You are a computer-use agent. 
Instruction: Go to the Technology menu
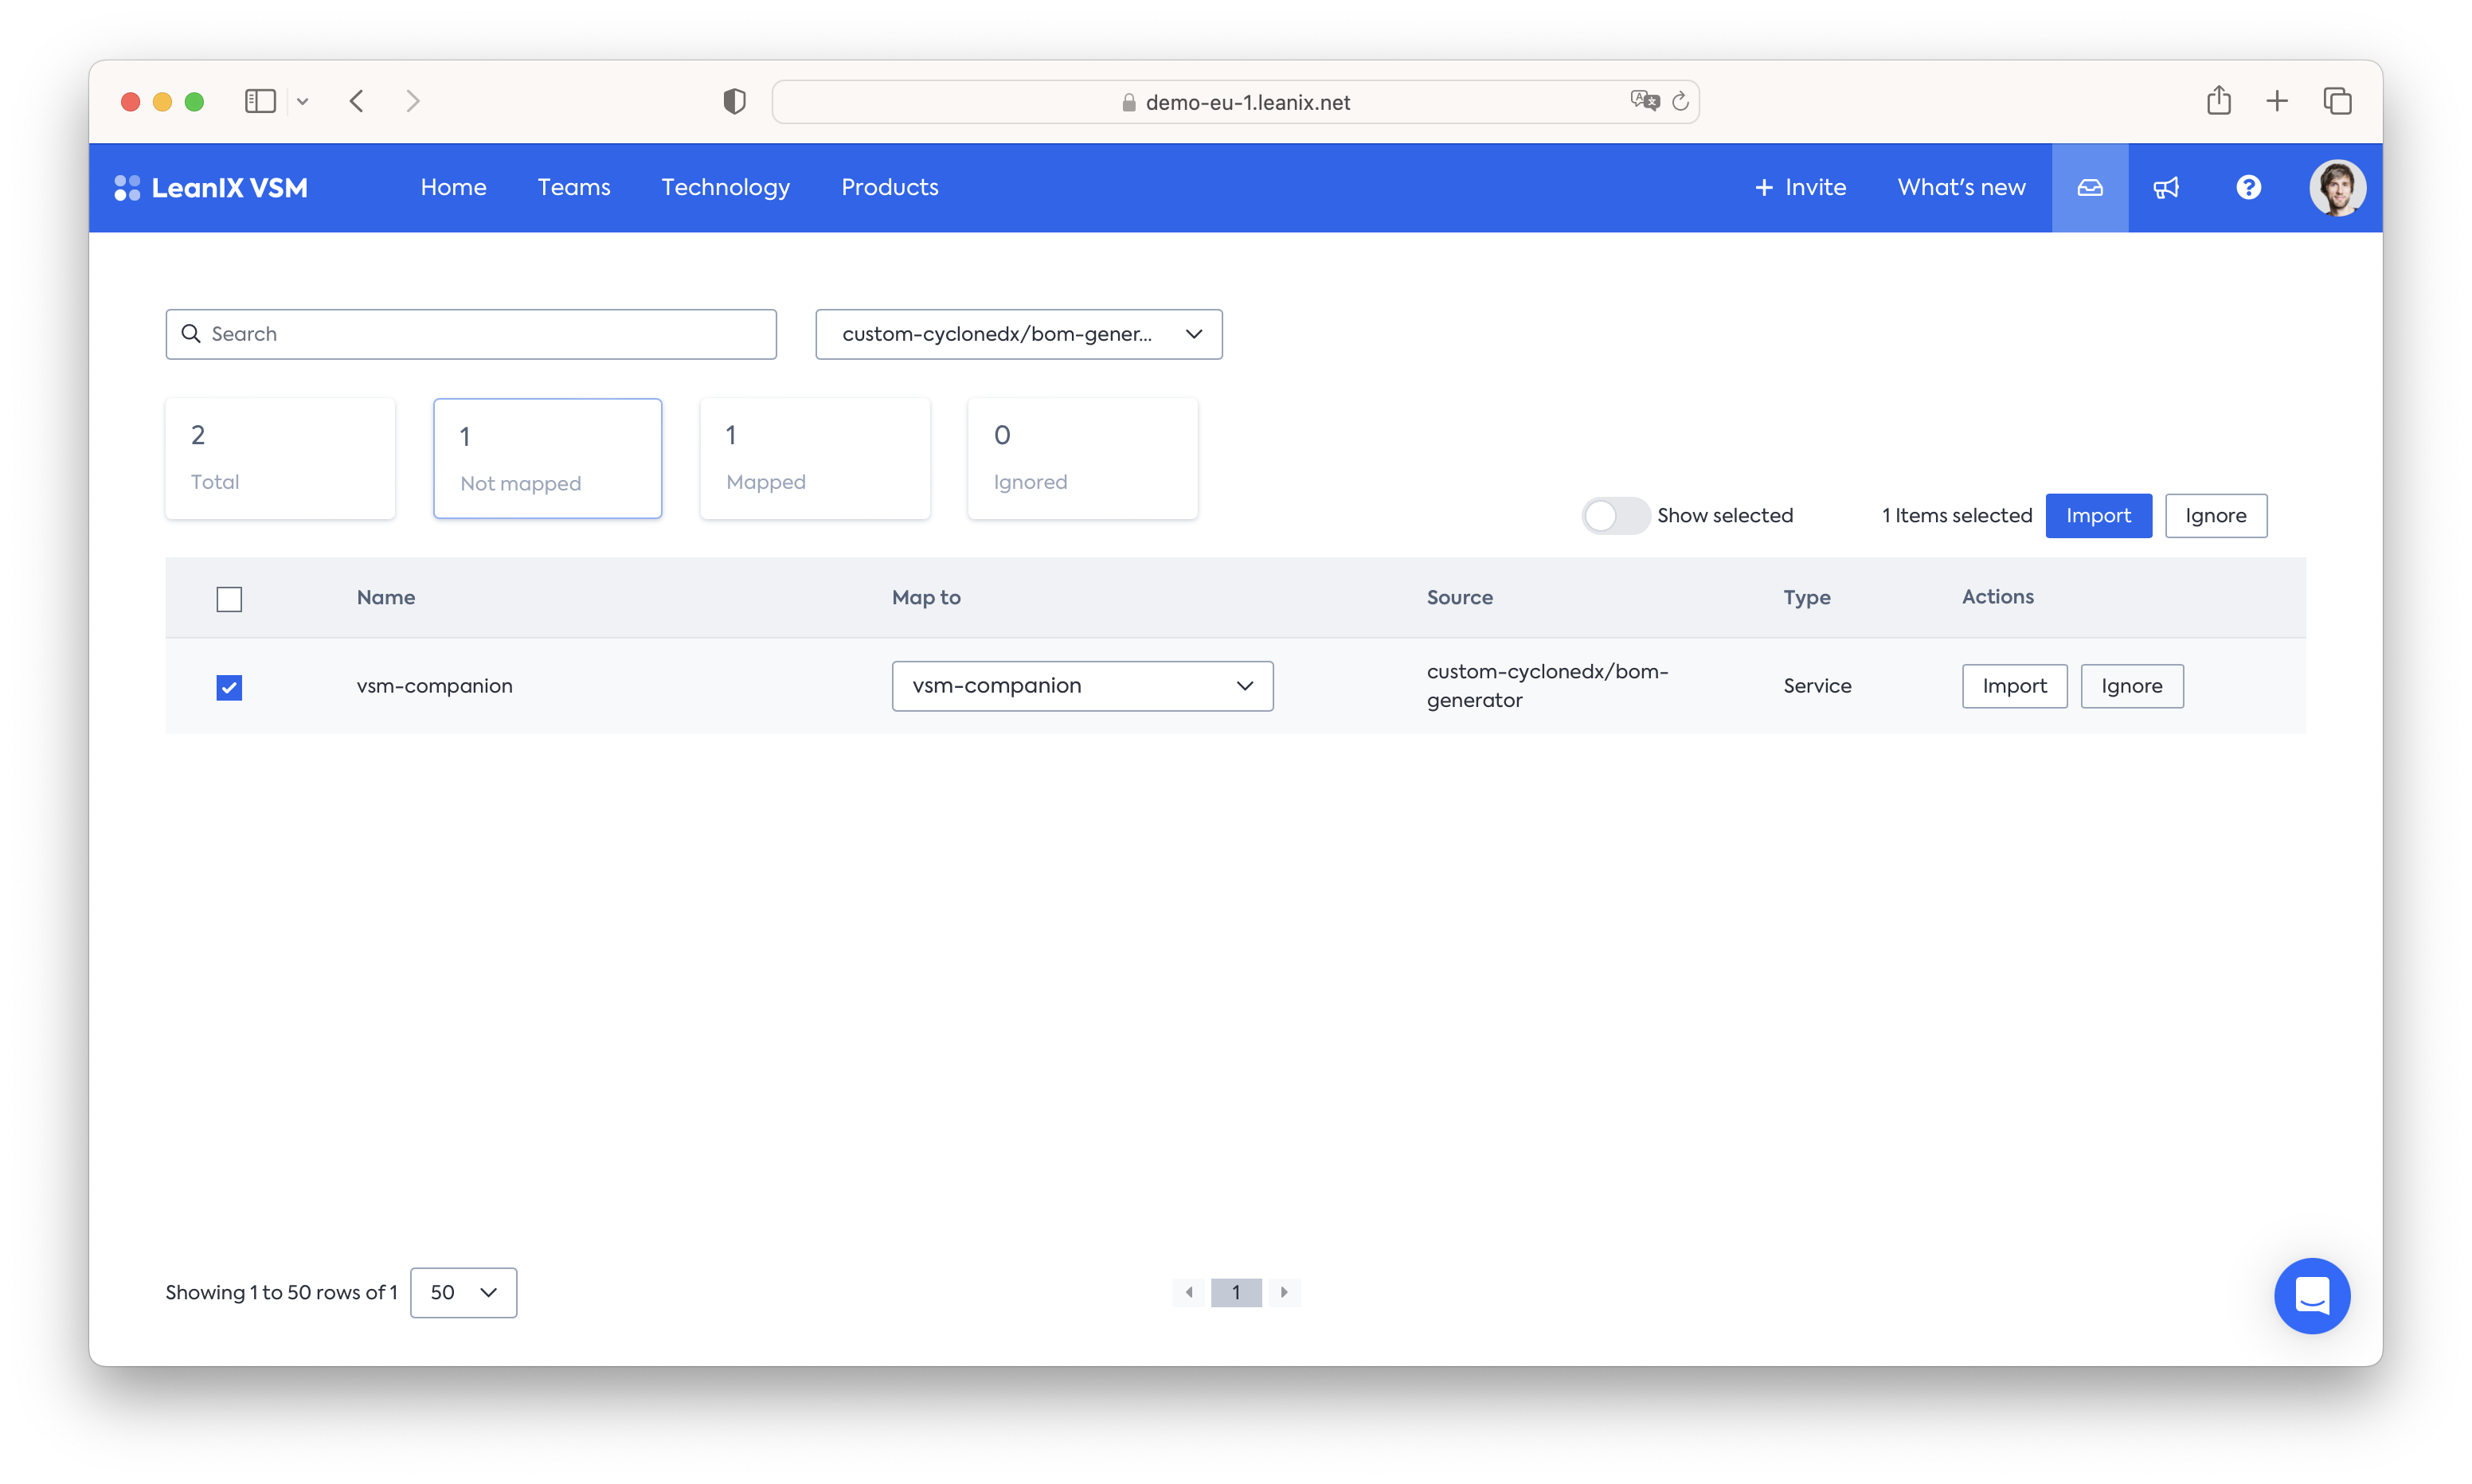(x=725, y=187)
